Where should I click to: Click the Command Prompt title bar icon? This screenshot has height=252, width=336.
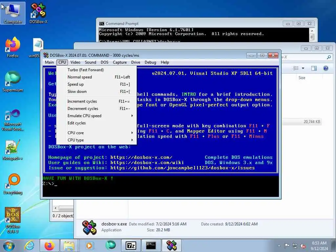[102, 24]
